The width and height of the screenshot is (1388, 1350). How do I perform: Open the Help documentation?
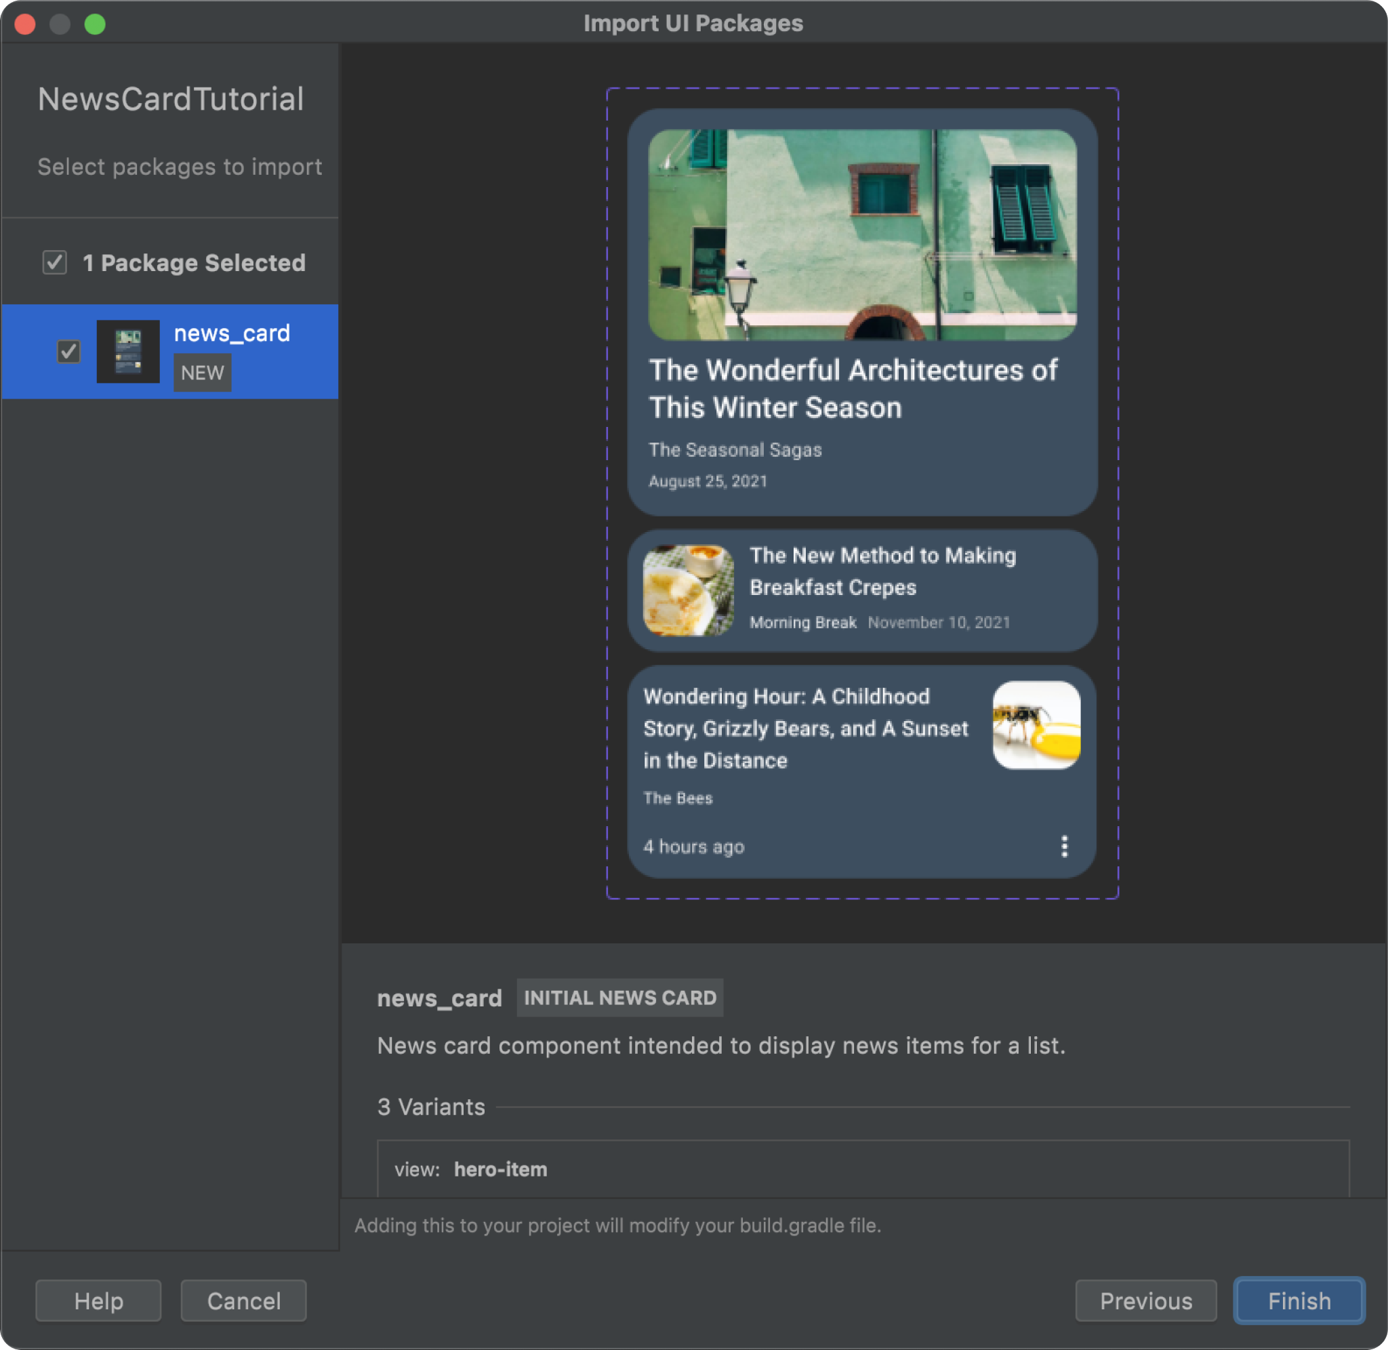tap(99, 1301)
